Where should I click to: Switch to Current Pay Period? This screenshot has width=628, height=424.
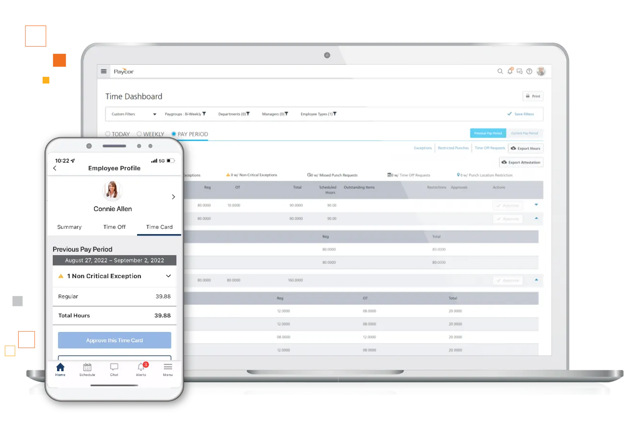tap(524, 133)
